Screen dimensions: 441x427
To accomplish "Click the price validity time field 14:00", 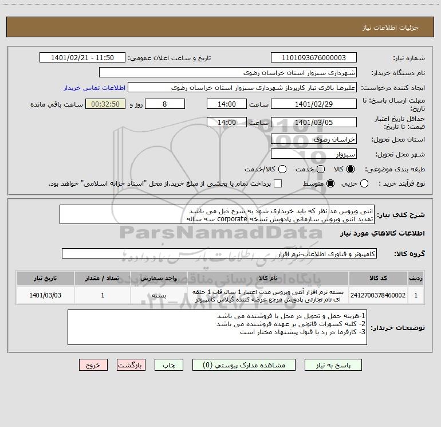I will pyautogui.click(x=227, y=122).
